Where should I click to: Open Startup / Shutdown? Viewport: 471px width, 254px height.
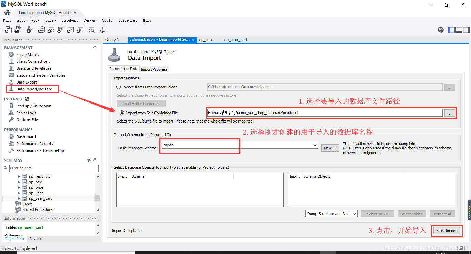click(33, 106)
